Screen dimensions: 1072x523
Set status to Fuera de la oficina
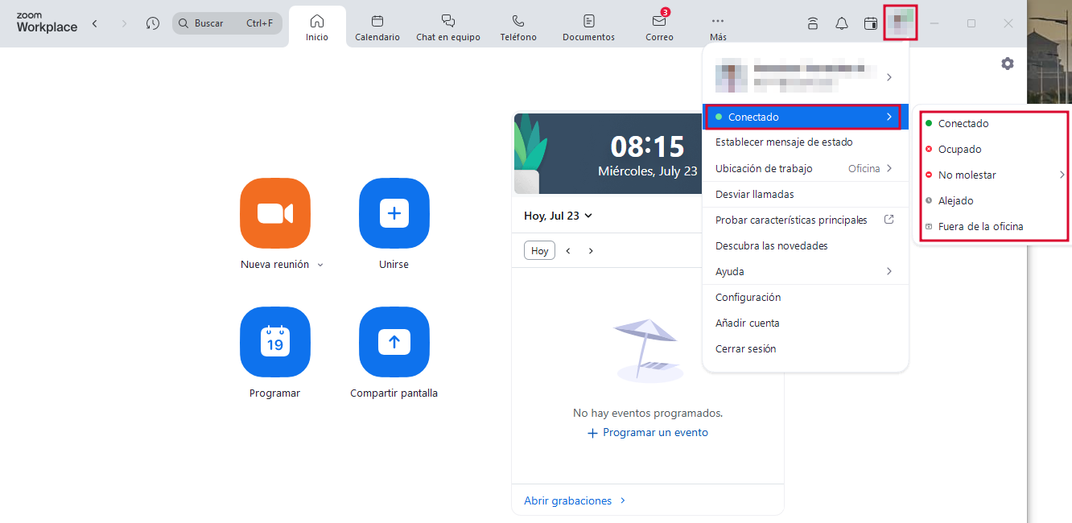(x=980, y=227)
